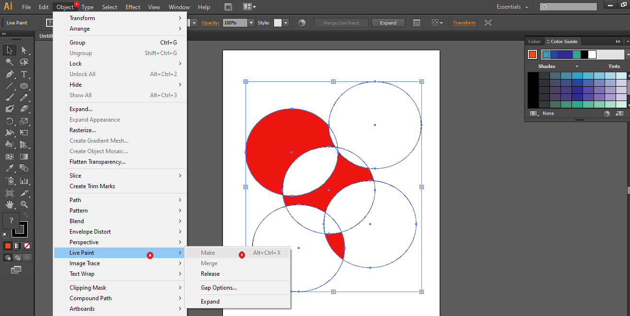Open the Essentials workspace switcher
Viewport: 630px width, 316px height.
512,7
